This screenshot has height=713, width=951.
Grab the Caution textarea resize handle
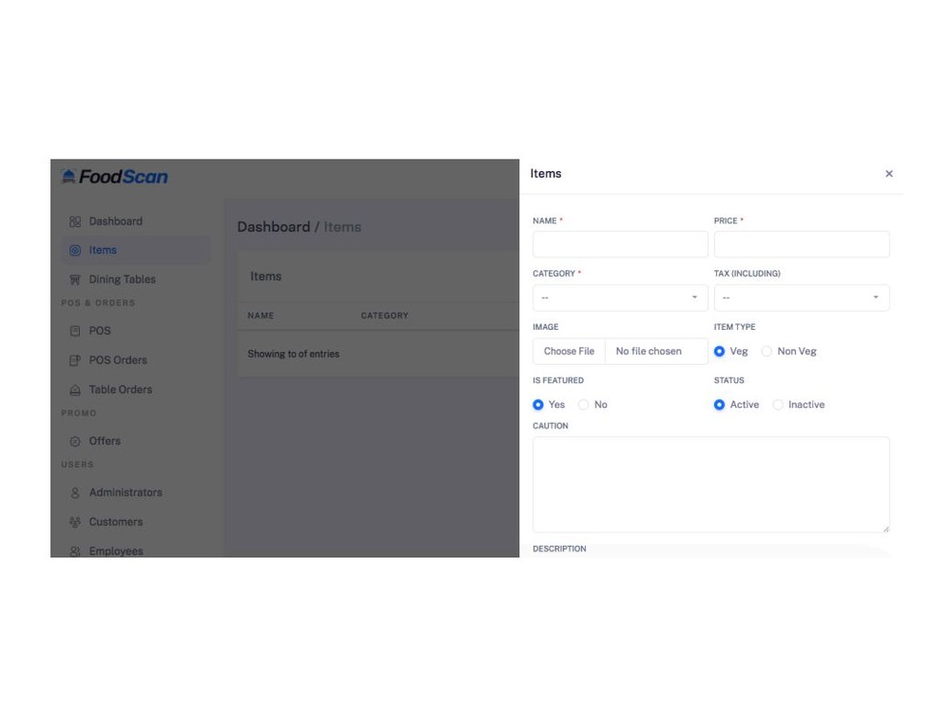885,529
